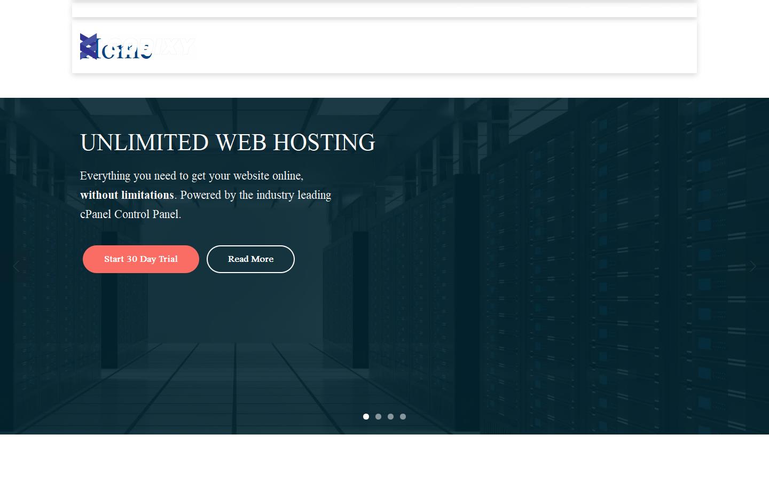
Task: Select the second carousel dot indicator
Action: coord(379,416)
